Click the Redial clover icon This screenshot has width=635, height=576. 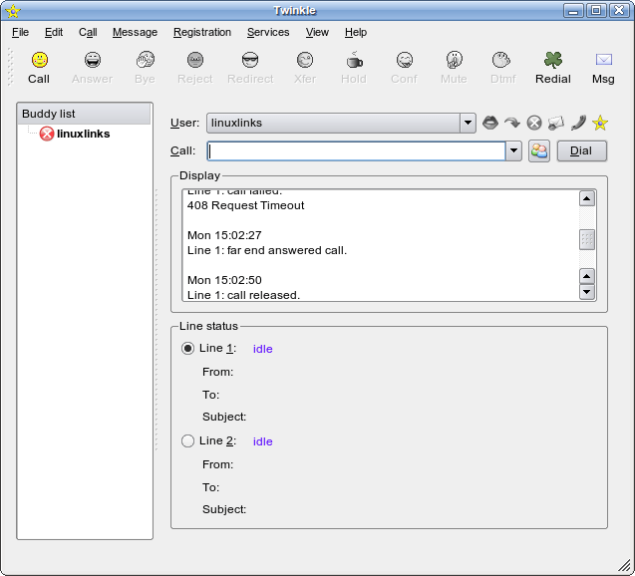[553, 60]
